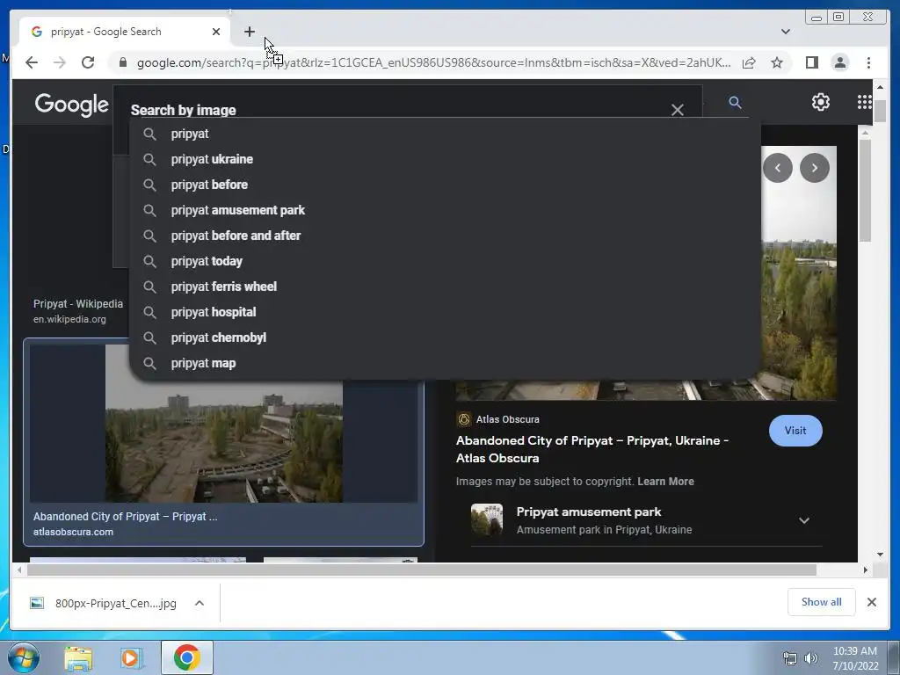Viewport: 900px width, 675px height.
Task: Click Show all downloads
Action: (x=822, y=601)
